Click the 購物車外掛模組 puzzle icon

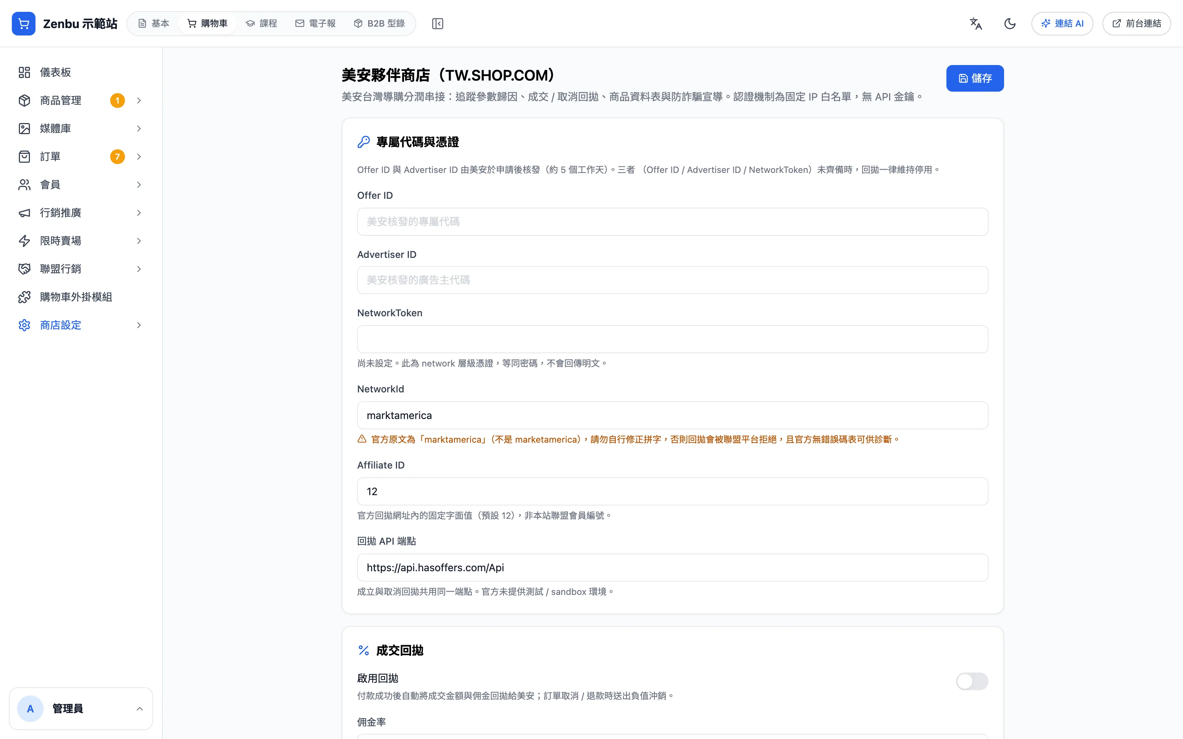click(24, 297)
